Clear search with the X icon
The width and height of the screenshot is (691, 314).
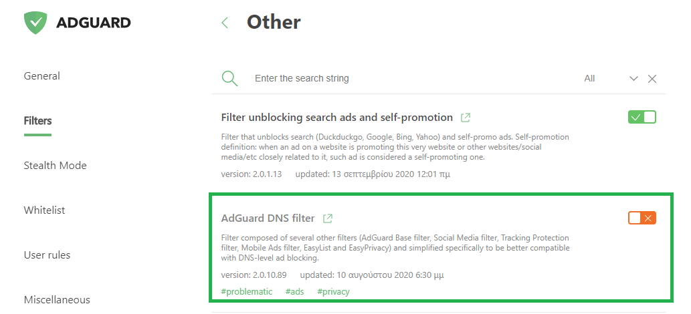652,79
